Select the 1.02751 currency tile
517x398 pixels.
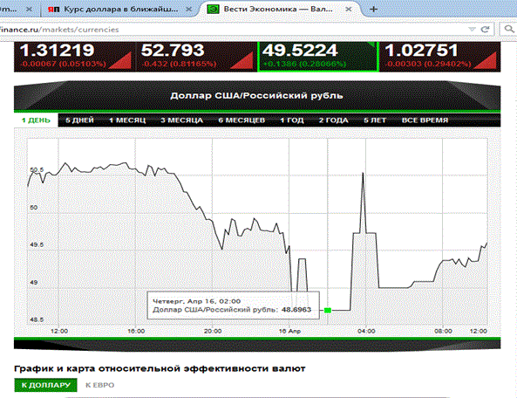(x=440, y=57)
